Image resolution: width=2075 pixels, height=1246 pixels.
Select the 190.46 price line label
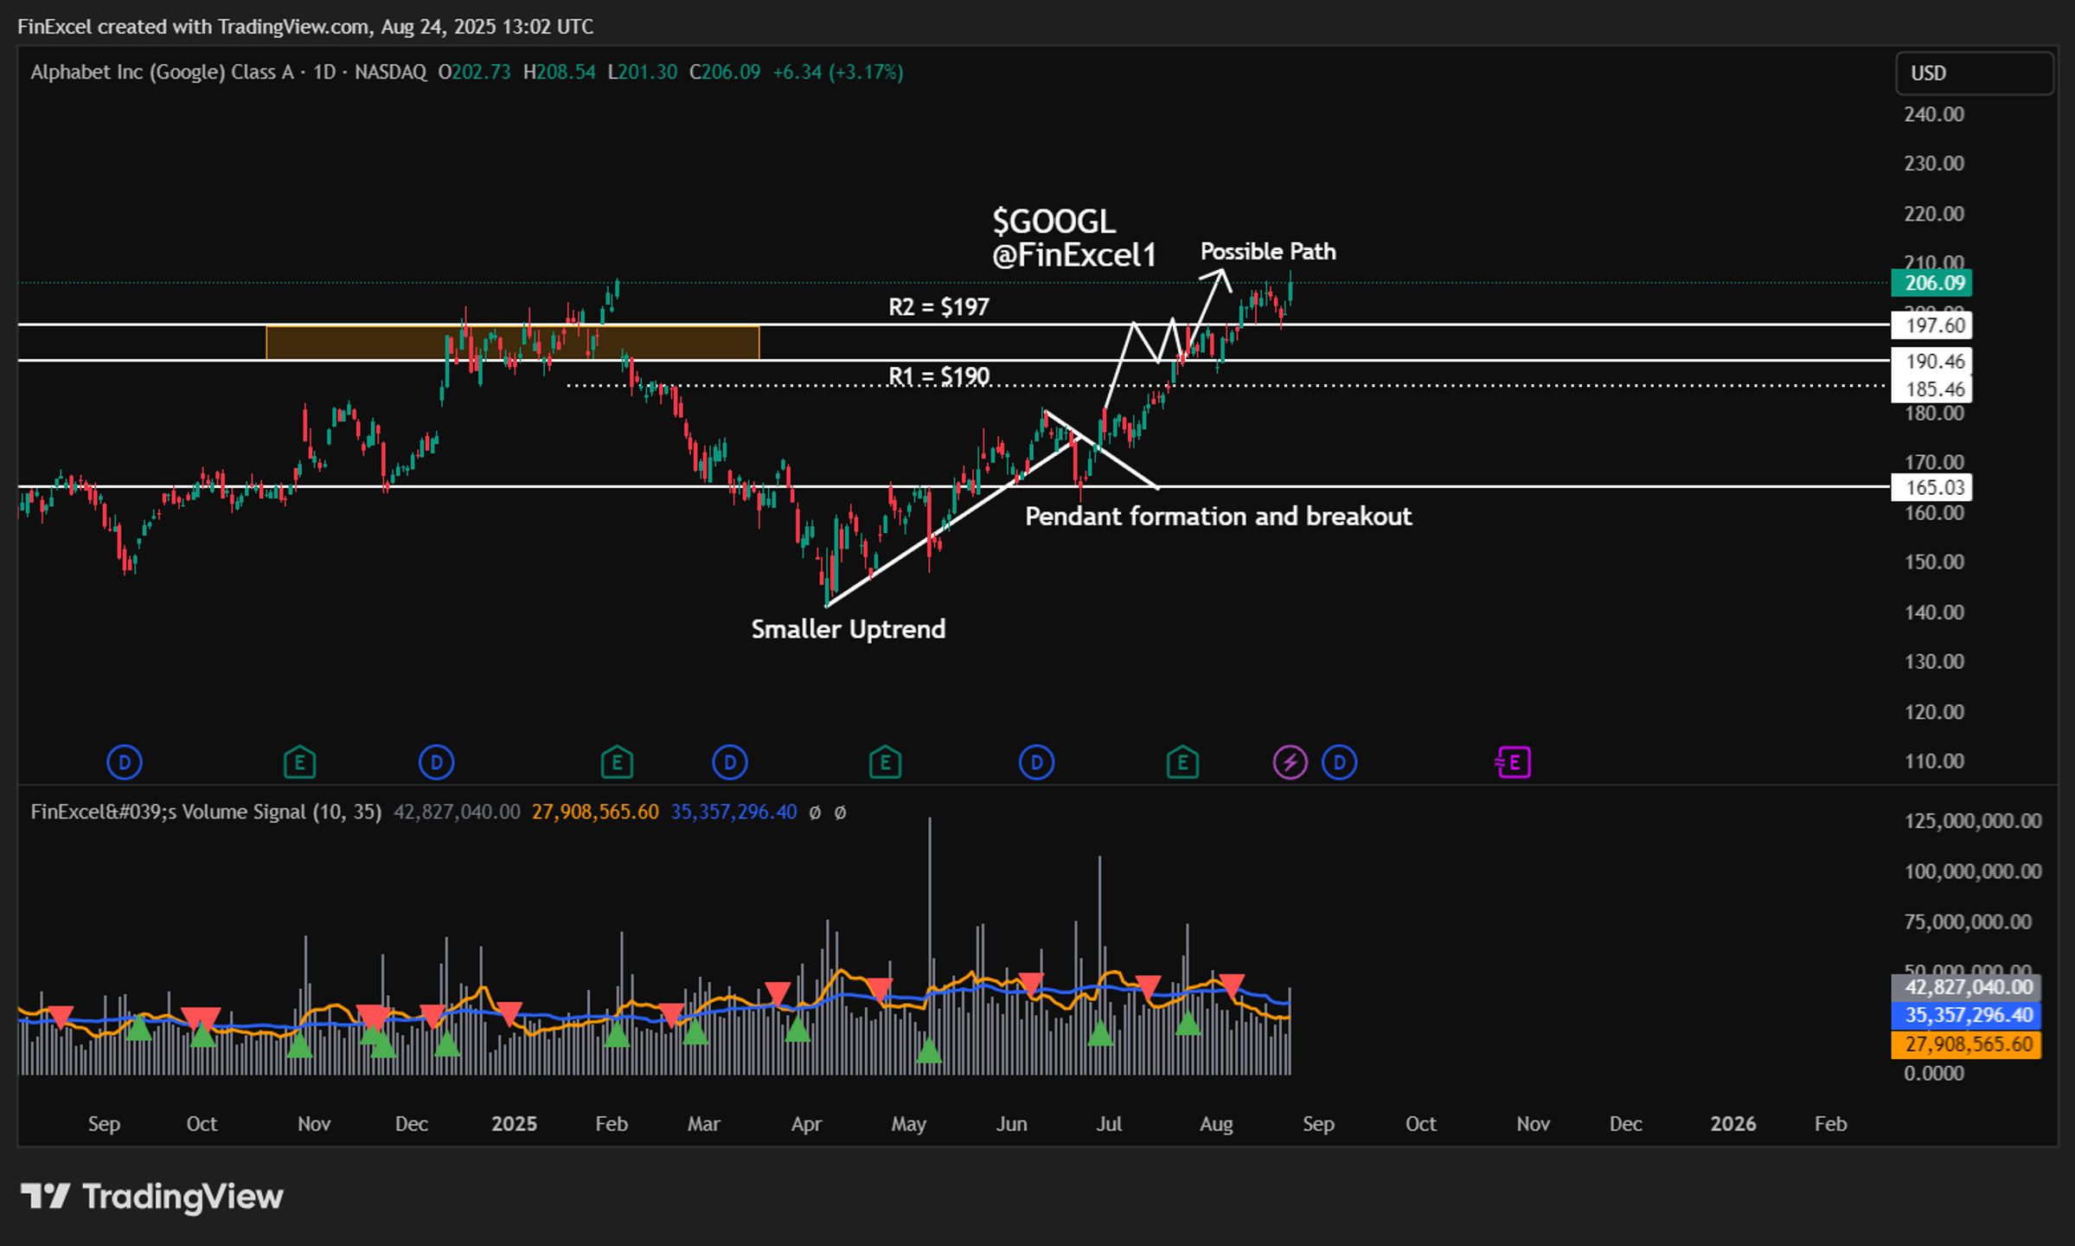click(1931, 361)
